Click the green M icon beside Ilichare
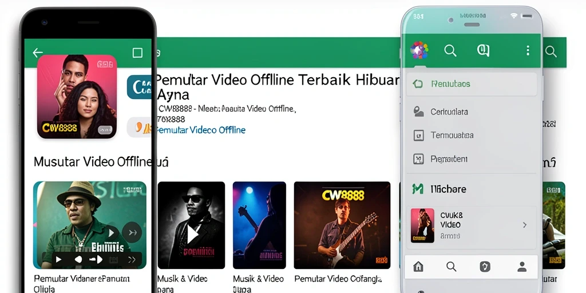The image size is (586, 293). click(x=418, y=189)
